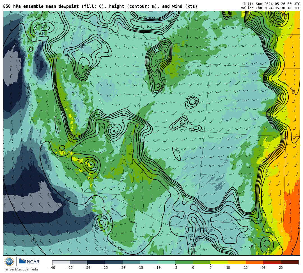
Task: Click the -35 to -30 gray color swatch
Action: pyautogui.click(x=79, y=262)
